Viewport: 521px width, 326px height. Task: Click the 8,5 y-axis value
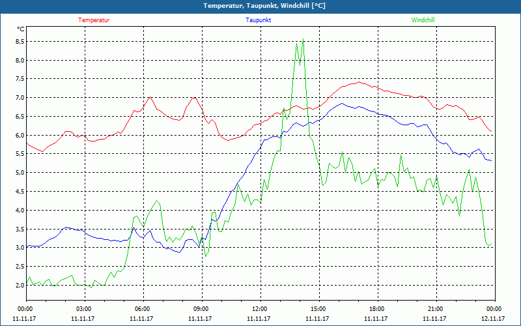point(20,42)
